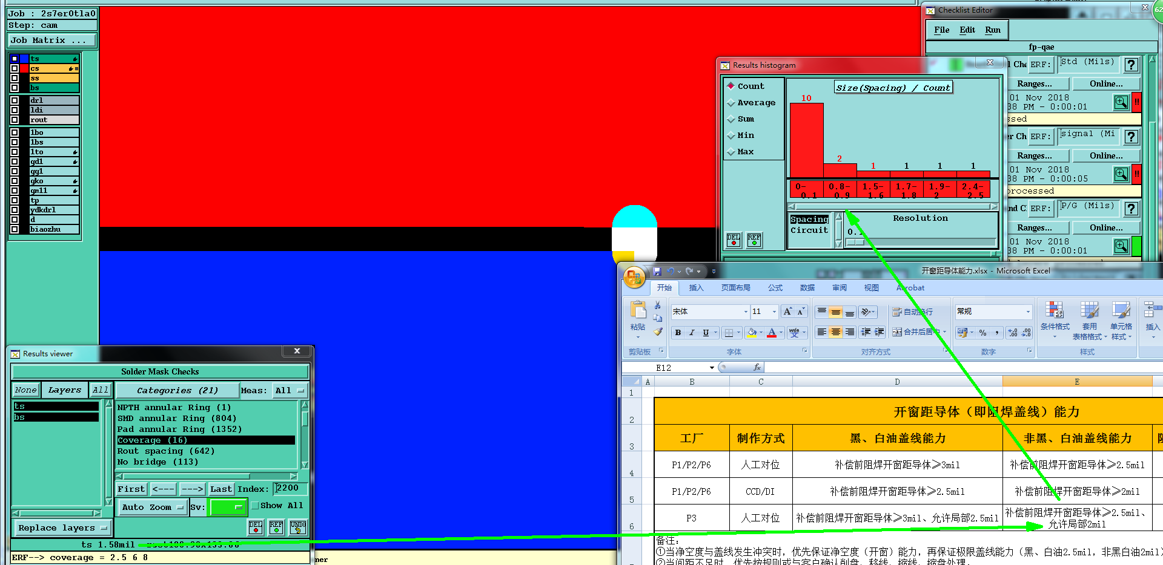Screen dimensions: 1163x565
Task: Click the next arrow button in Results viewer
Action: click(x=193, y=489)
